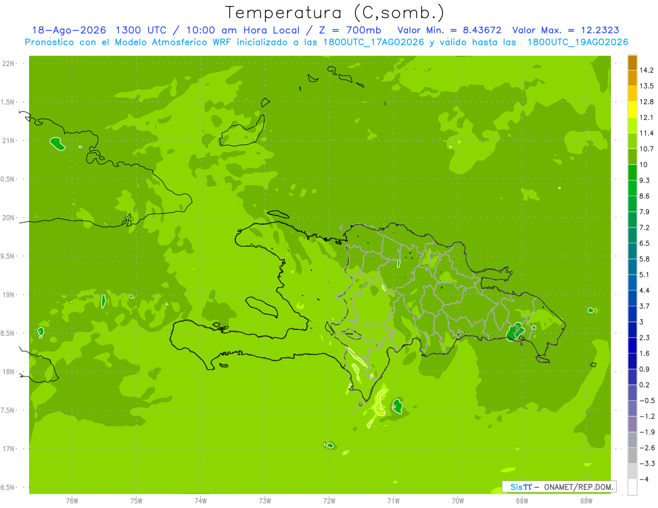Click the "7.9" colorbar value
The width and height of the screenshot is (658, 508).
645,212
